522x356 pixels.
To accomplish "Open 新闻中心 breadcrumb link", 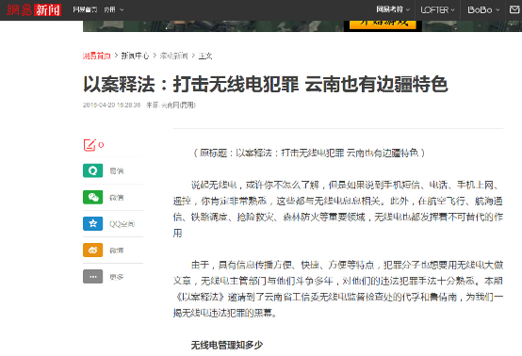I will tap(135, 56).
